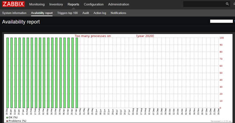Click the green bar for 20.Apr
This screenshot has height=123, width=235.
click(72, 73)
